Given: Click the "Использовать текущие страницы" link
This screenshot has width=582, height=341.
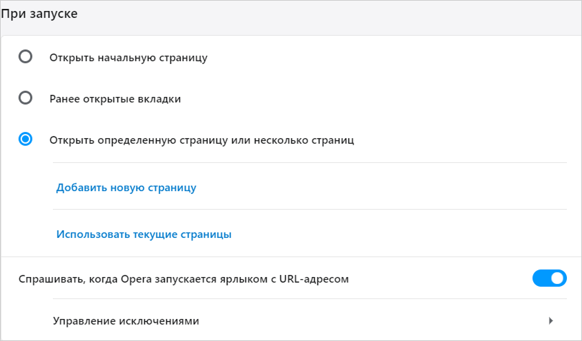Looking at the screenshot, I should (x=144, y=234).
